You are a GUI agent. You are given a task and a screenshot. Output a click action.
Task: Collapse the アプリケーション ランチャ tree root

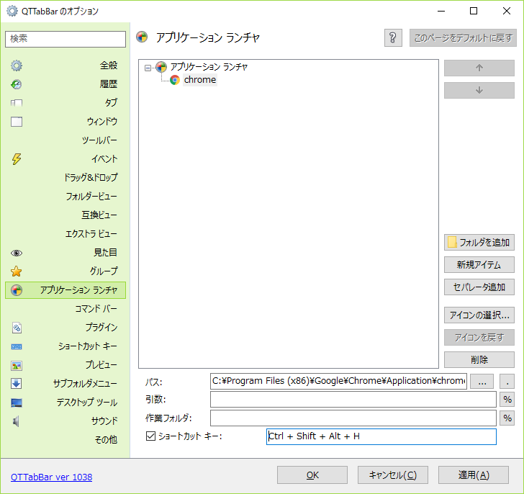(x=148, y=68)
